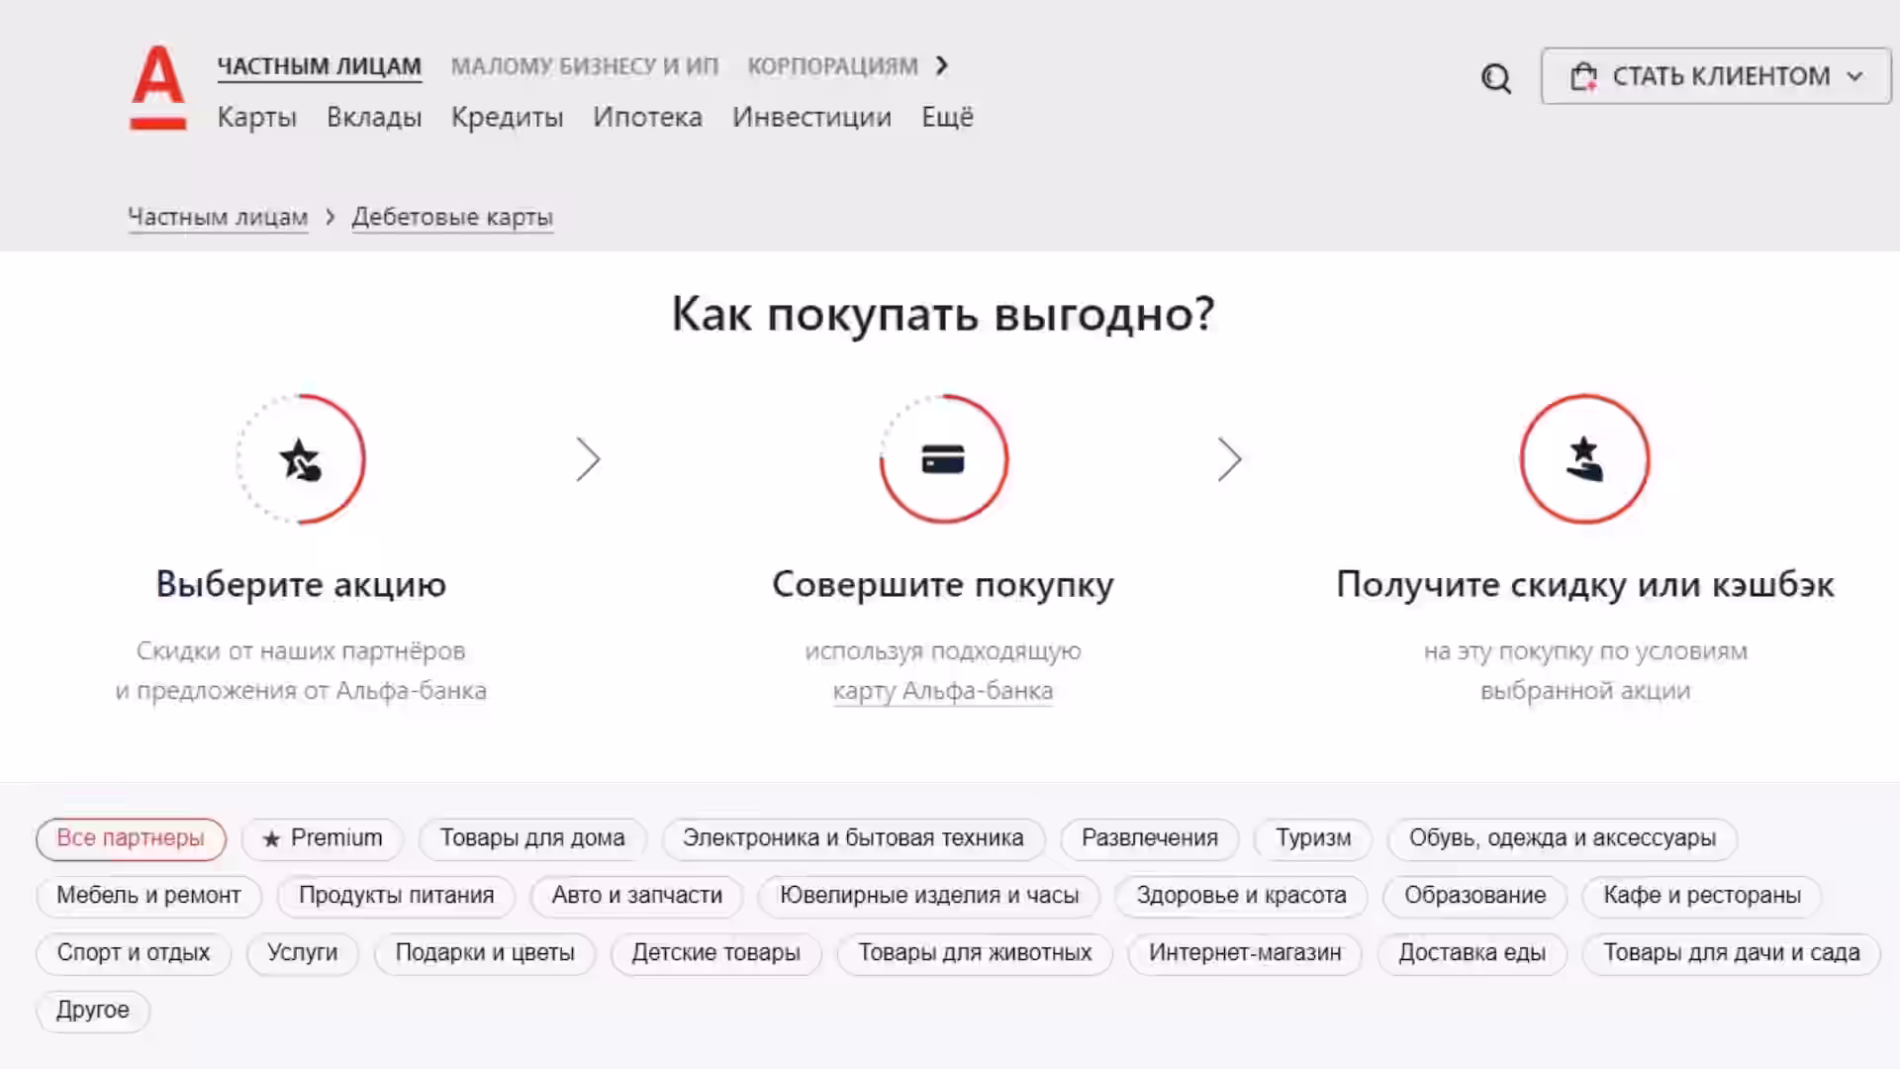Choose the Другое category
The width and height of the screenshot is (1900, 1069).
coord(92,1011)
